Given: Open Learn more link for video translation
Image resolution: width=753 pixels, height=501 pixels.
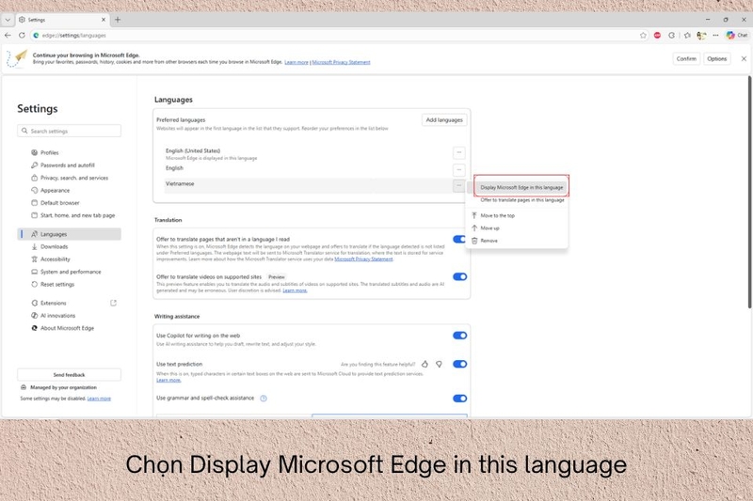Looking at the screenshot, I should pyautogui.click(x=295, y=290).
